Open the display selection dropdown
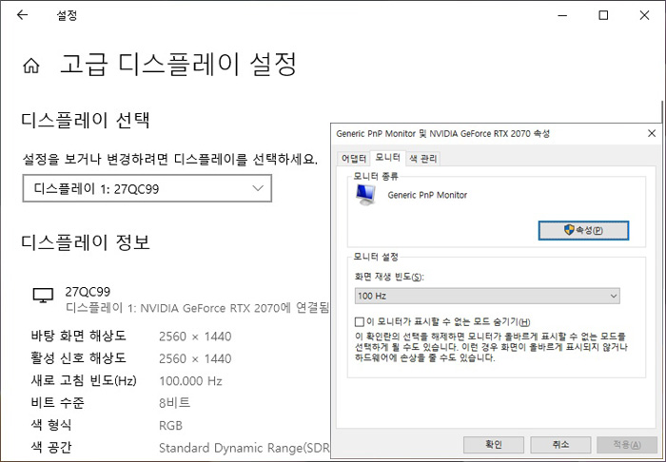This screenshot has height=462, width=666. click(x=147, y=189)
